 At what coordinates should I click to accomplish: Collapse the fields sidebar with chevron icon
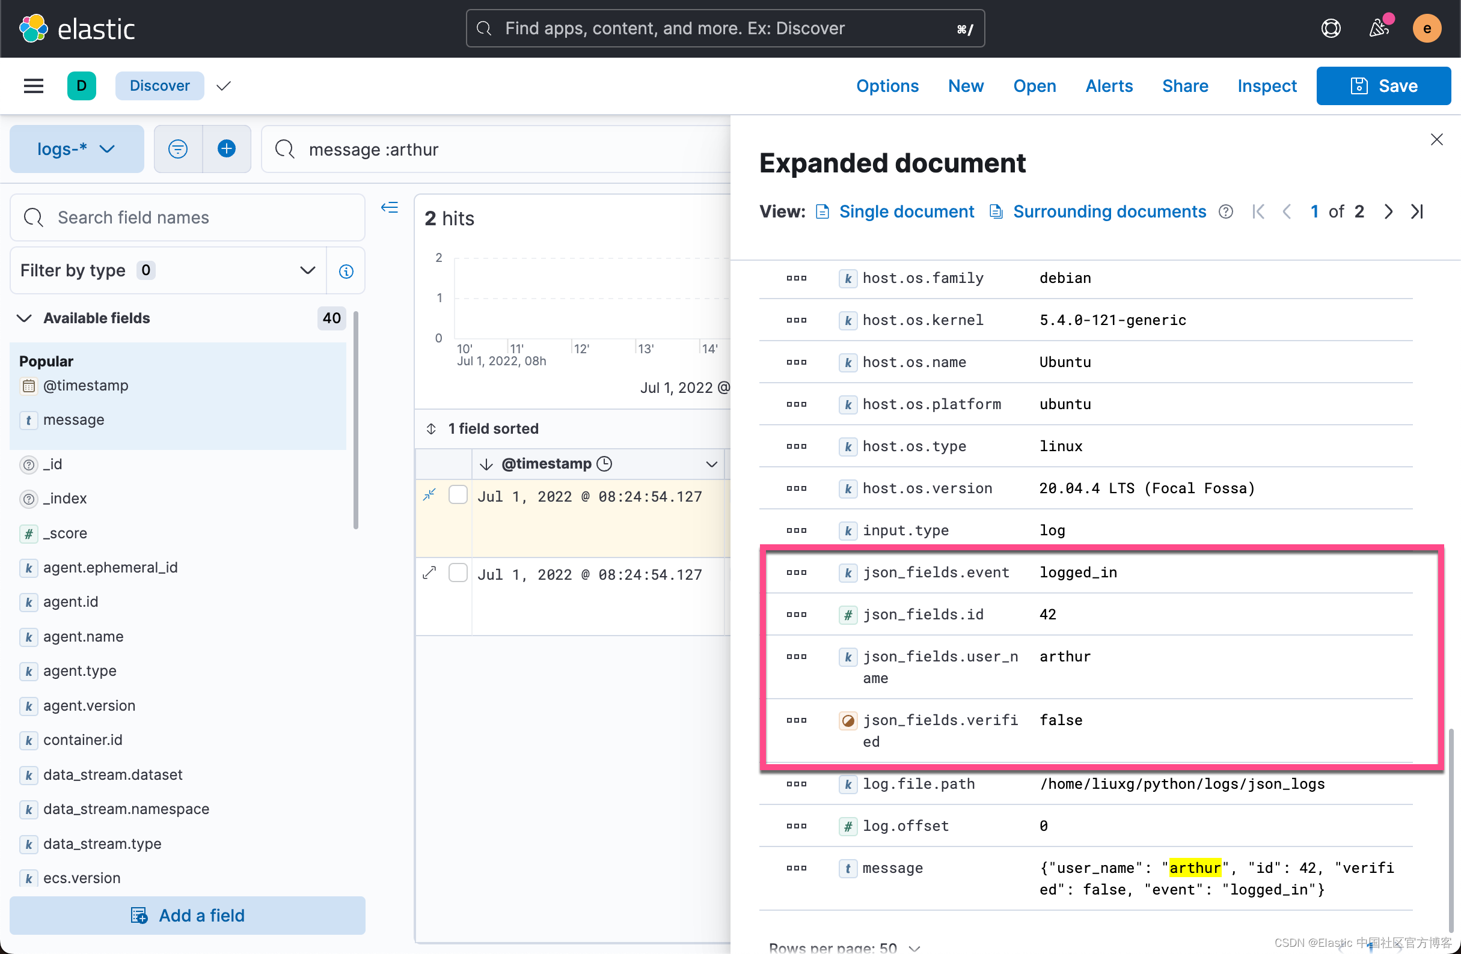(x=389, y=207)
